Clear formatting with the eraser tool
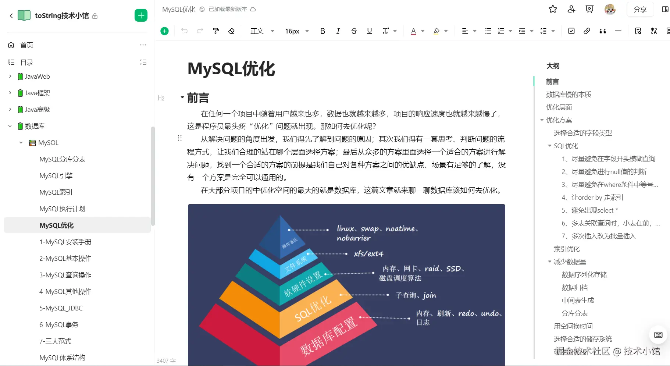Image resolution: width=670 pixels, height=366 pixels. (x=231, y=31)
